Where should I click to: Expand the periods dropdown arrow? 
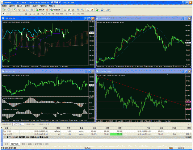104,10
